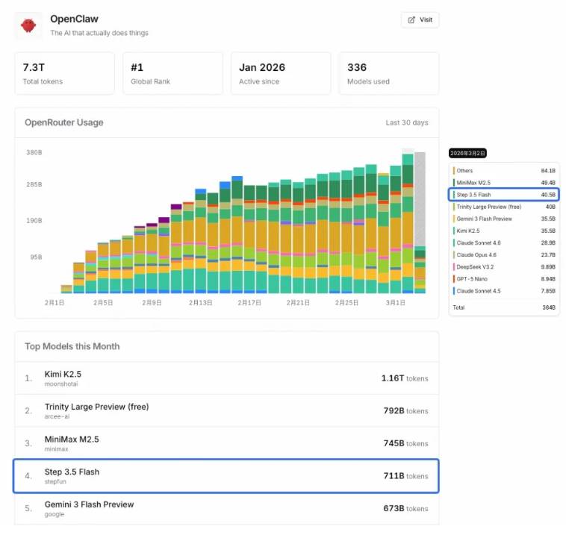Click the Total 364B row in tooltip
The image size is (566, 541).
point(504,307)
